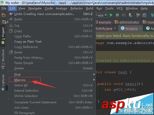The width and height of the screenshot is (154, 115).
Task: Choose Shrink Selection menu entry
Action: pos(52,96)
